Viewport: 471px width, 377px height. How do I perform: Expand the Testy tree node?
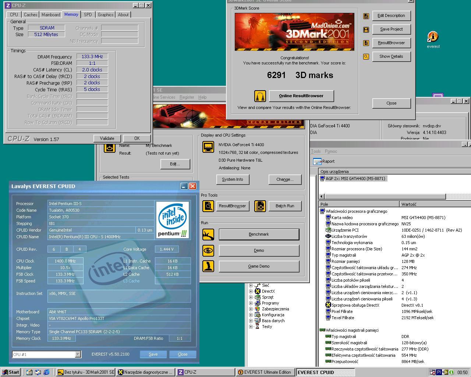pyautogui.click(x=251, y=327)
